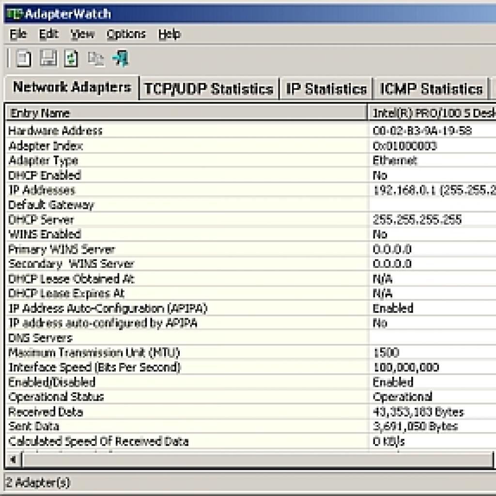
Task: Click the N/A value for DHCP Lease Obtained
Action: point(383,279)
